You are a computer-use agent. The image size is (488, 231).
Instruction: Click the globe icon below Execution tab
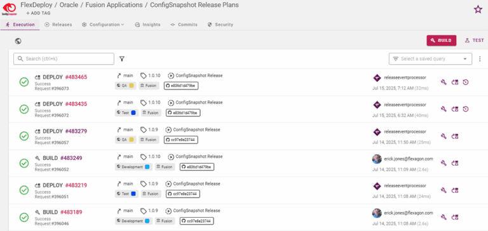(18, 41)
